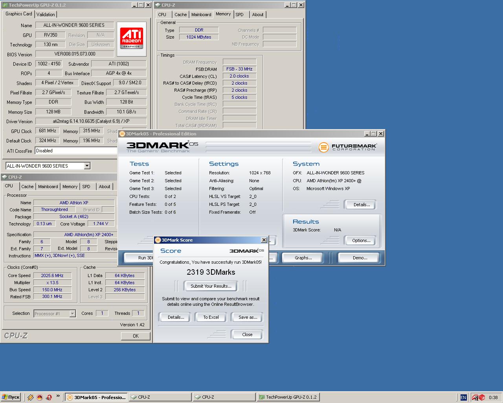Open Mainboard tab in CPU-Z processor window
Image resolution: width=503 pixels, height=403 pixels.
coord(48,187)
